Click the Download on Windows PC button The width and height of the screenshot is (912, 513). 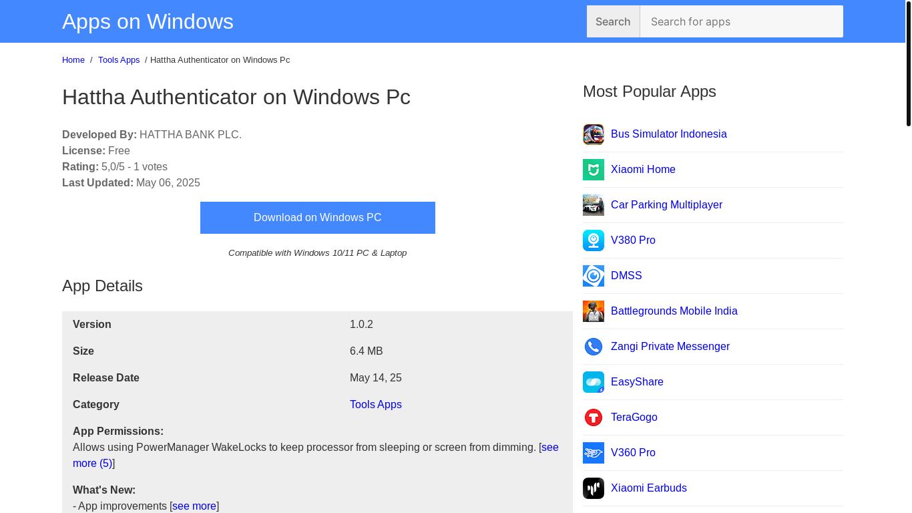[318, 218]
